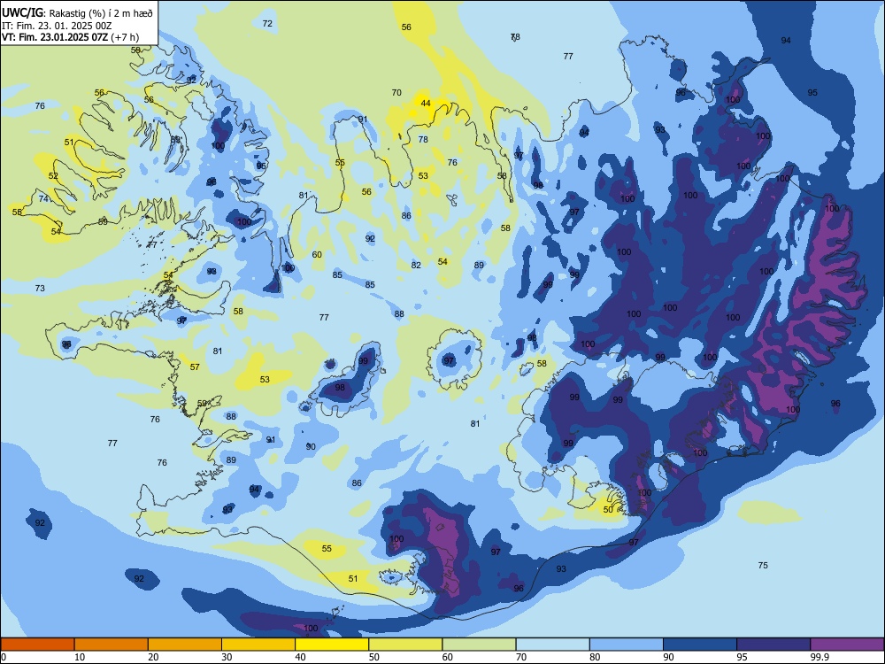Click the '74' value on the map
Viewport: 885px width, 664px height.
[x=43, y=198]
